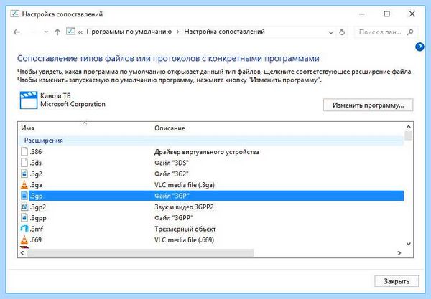Click the Кино и ТВ clapperboard icon
The image size is (431, 299).
pos(29,100)
